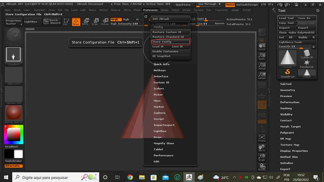Open the current brush selector thumbnail
324x182 pixels.
(14, 37)
